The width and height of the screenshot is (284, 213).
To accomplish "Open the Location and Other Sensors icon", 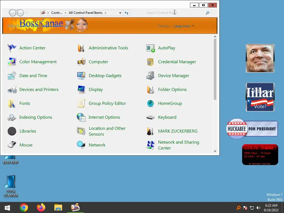I will [x=81, y=131].
